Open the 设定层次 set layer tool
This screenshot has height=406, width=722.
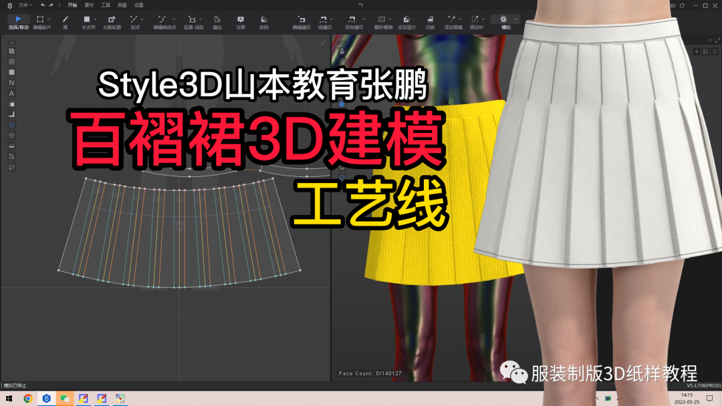[406, 22]
